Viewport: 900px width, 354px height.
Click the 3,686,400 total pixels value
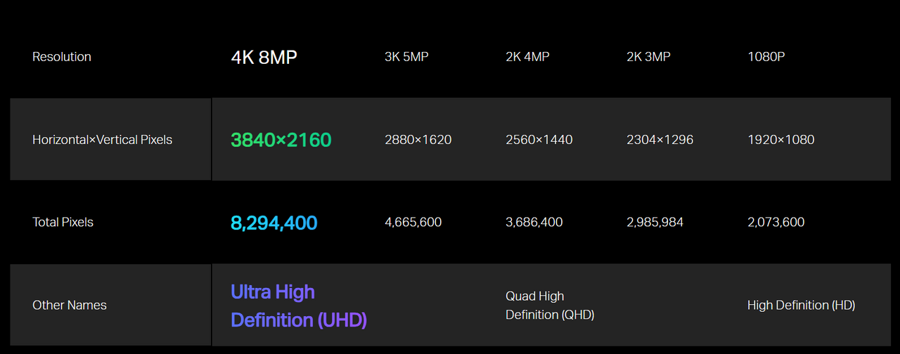click(x=534, y=223)
